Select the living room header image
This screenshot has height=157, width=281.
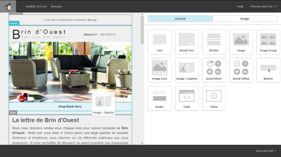[70, 72]
